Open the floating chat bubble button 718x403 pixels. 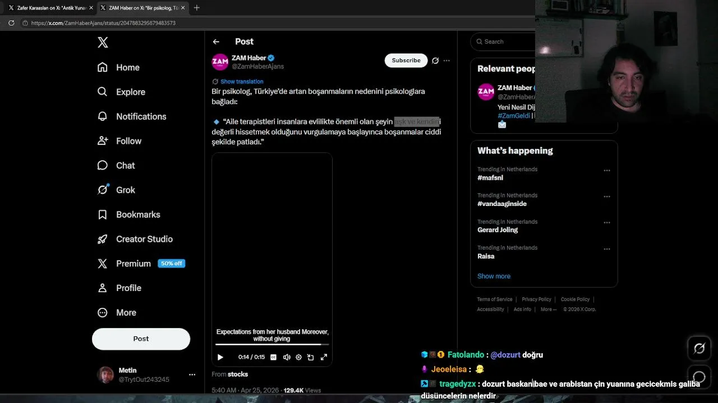pyautogui.click(x=699, y=377)
